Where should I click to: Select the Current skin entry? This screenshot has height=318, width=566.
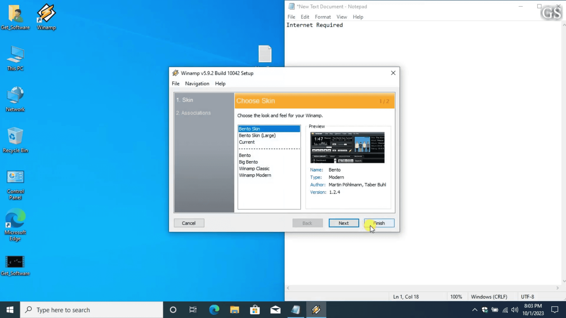pos(269,142)
